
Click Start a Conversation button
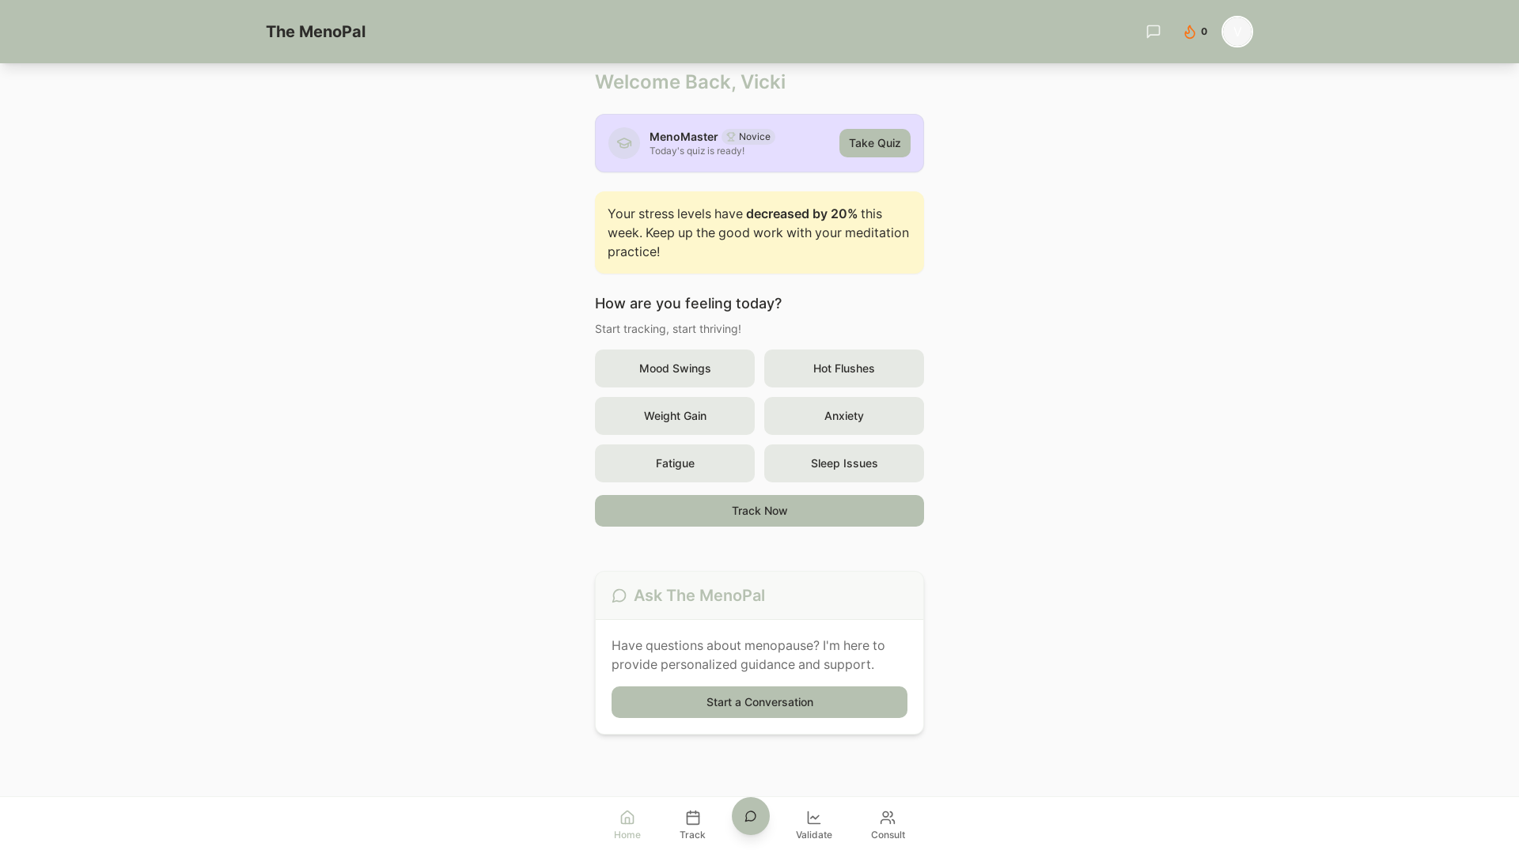tap(759, 702)
